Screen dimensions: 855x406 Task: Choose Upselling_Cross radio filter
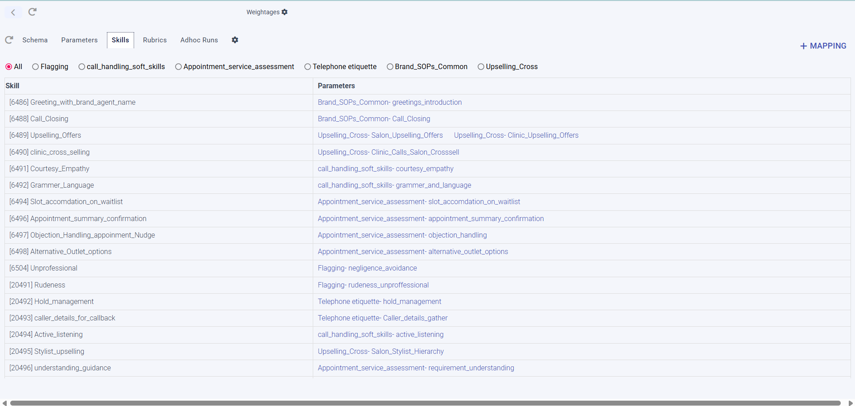coord(481,67)
